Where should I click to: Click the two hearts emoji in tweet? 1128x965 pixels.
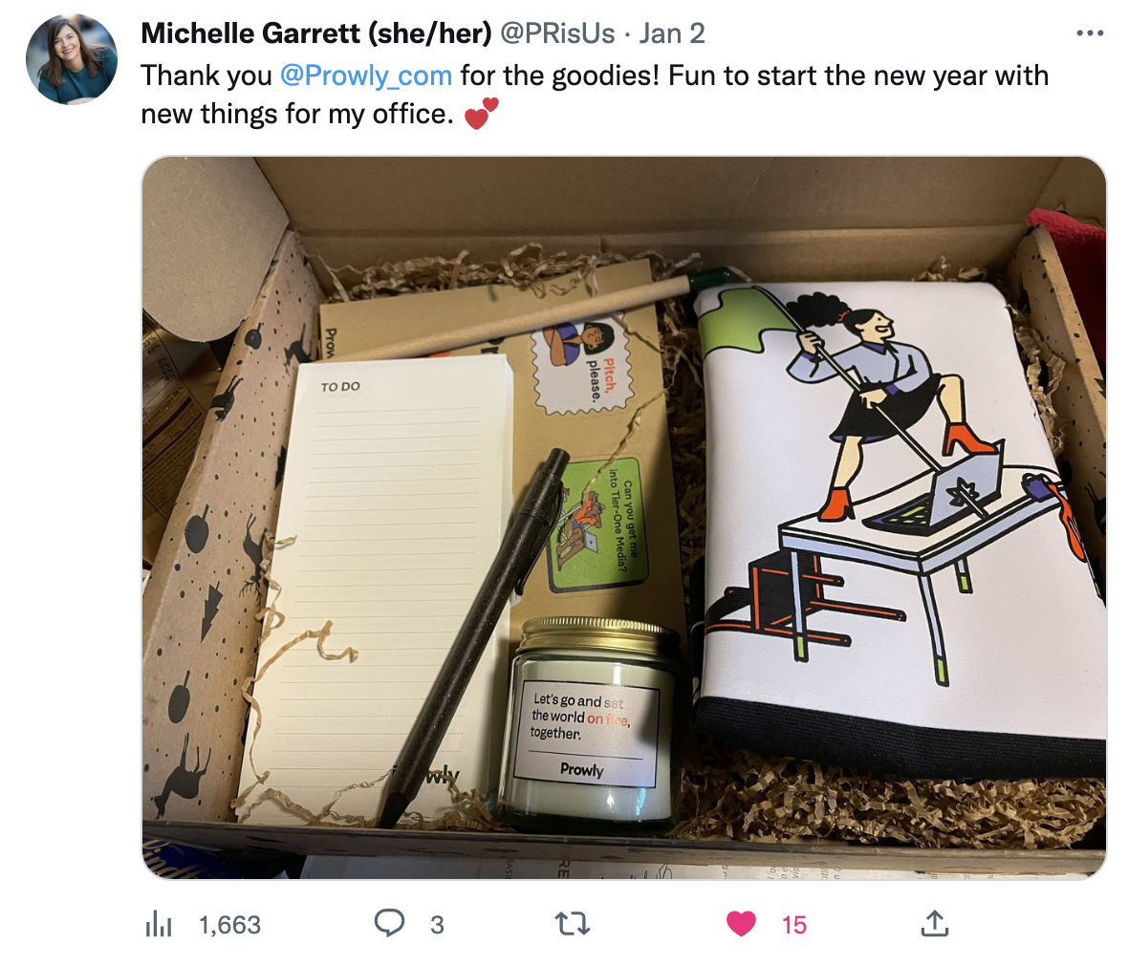pos(481,114)
